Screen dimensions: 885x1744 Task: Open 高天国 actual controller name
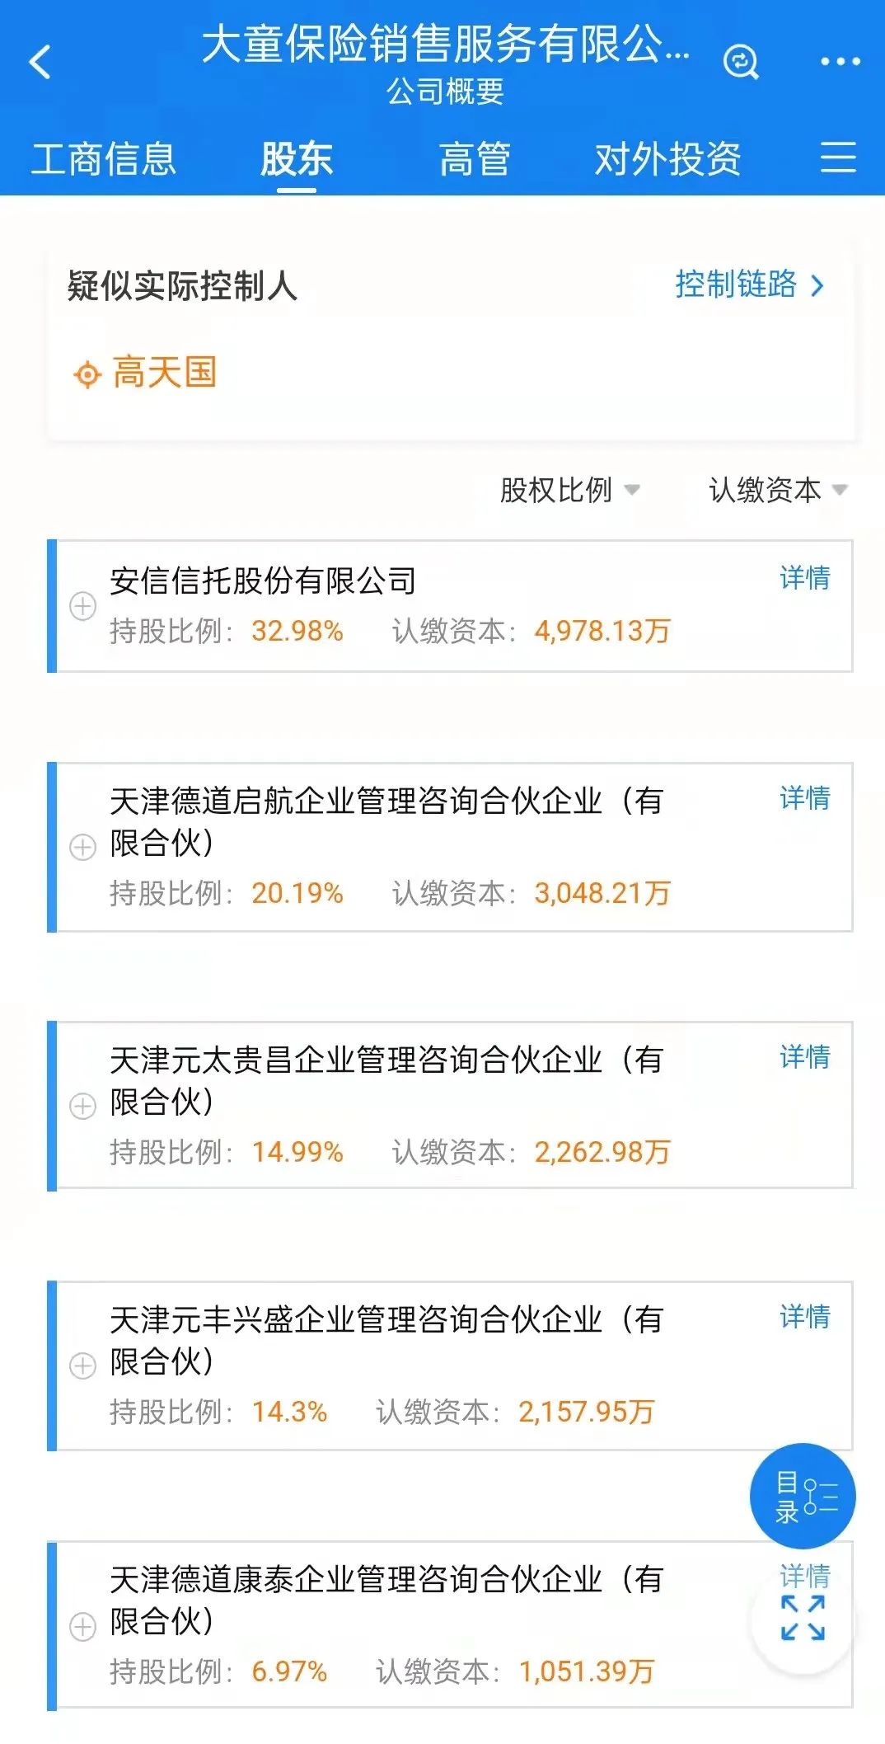(x=164, y=373)
